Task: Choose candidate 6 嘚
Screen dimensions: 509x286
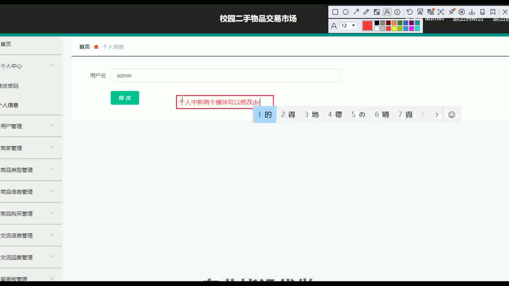Action: coord(382,115)
